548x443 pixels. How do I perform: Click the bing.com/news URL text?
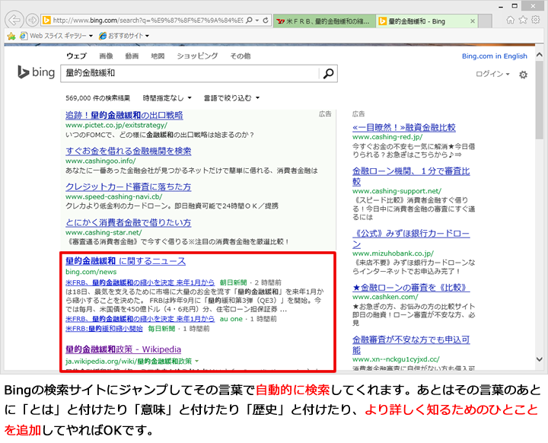[x=91, y=272]
